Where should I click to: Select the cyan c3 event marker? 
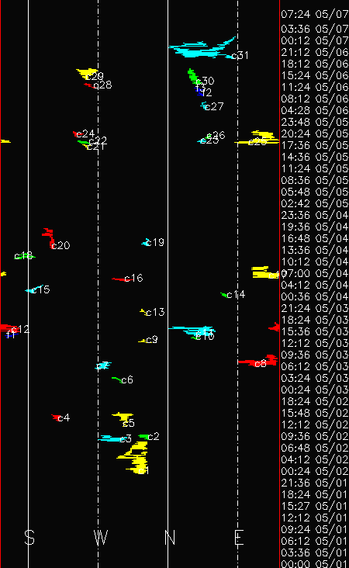click(x=111, y=438)
